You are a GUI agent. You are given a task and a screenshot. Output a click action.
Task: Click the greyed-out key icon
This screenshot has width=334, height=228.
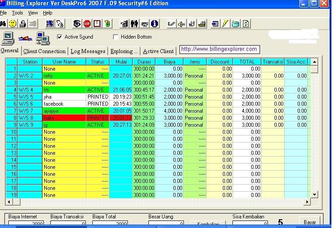coord(33,24)
